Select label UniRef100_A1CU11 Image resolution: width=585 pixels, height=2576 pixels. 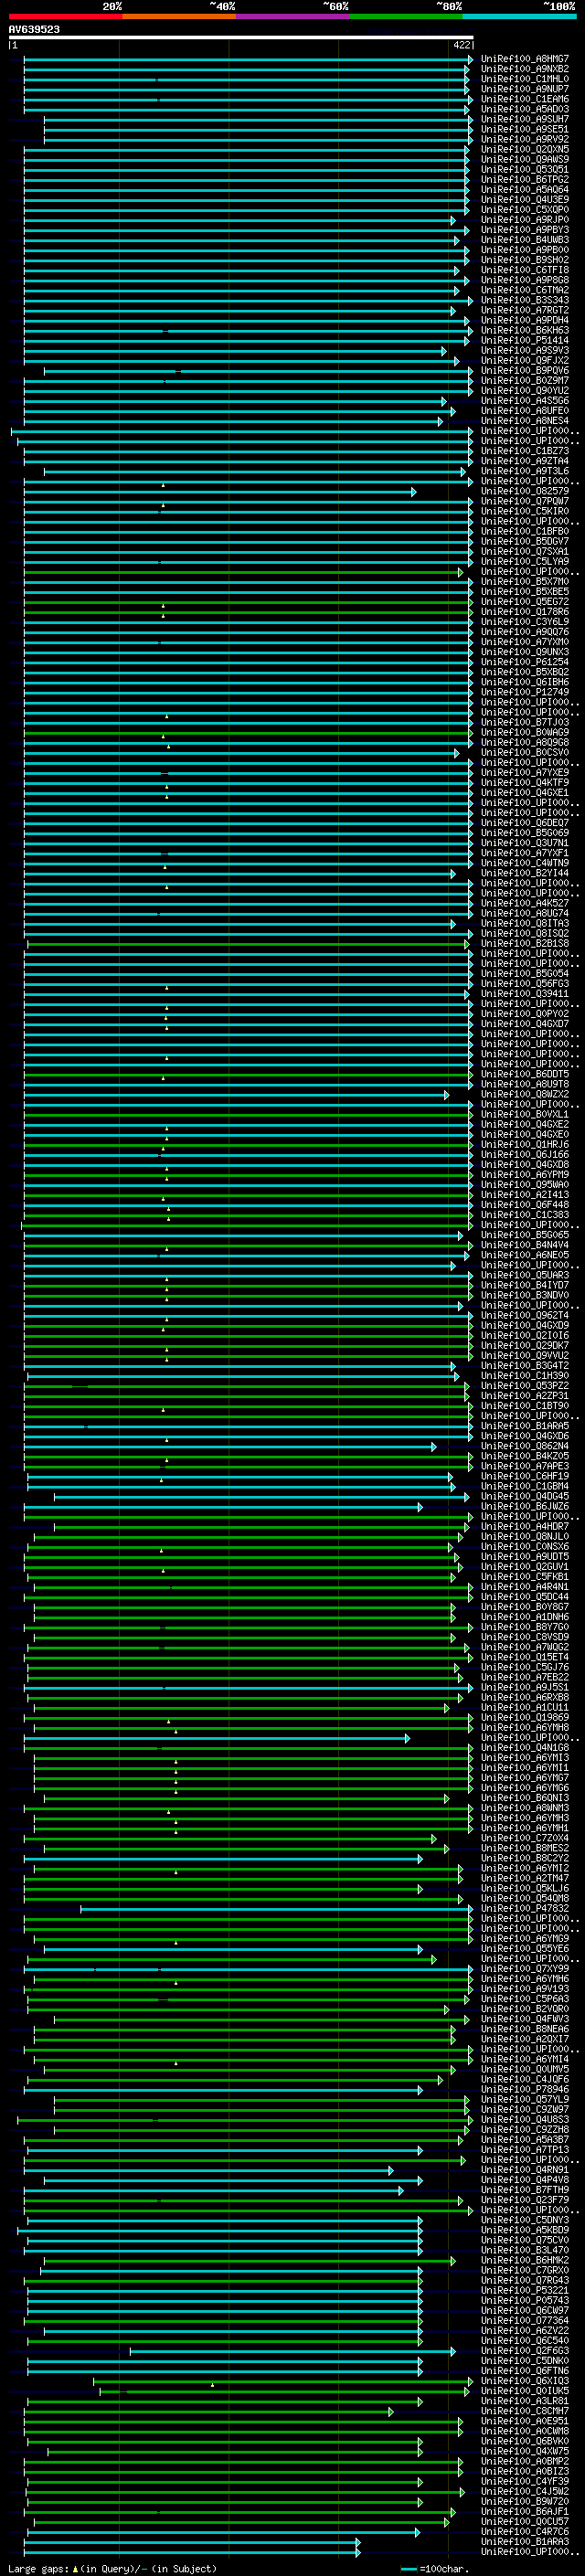(x=525, y=1708)
